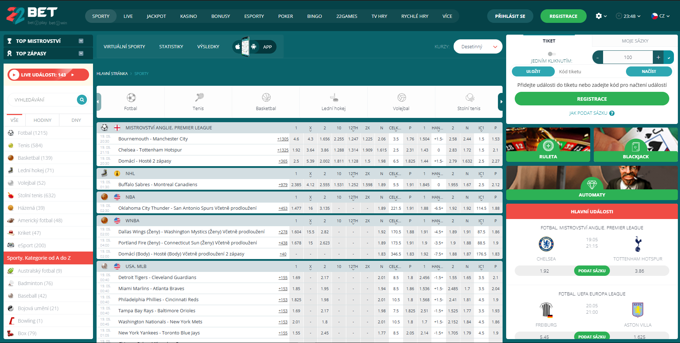Viewport: 680px width, 343px height.
Task: Switch to the Moje sázky tab
Action: [635, 41]
